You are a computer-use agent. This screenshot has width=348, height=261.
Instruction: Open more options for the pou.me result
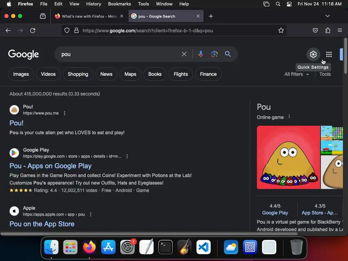pos(65,113)
